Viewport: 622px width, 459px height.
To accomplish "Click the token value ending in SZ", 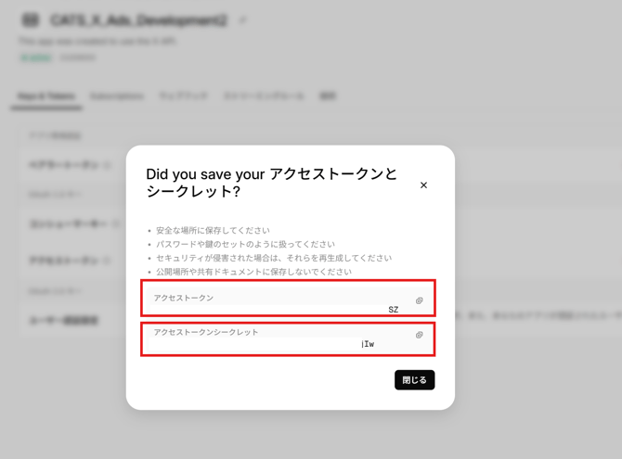I will [393, 310].
